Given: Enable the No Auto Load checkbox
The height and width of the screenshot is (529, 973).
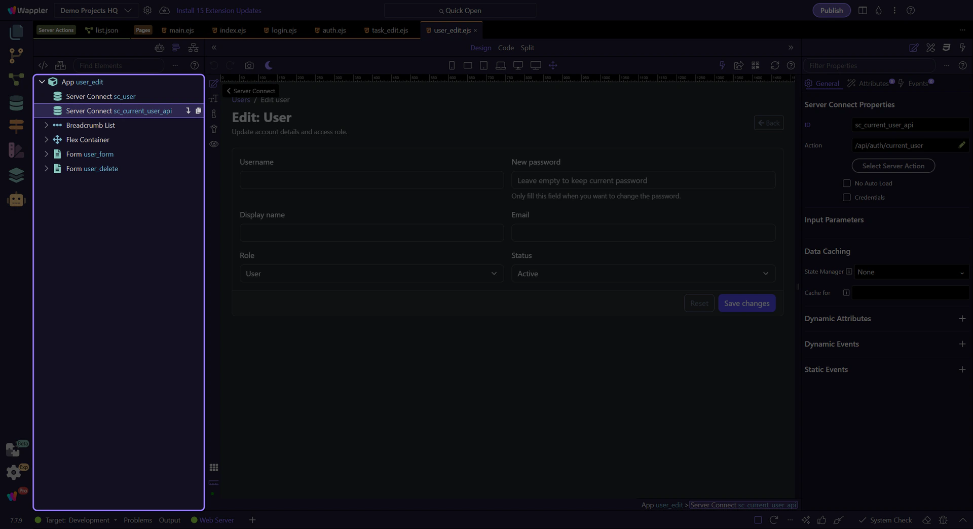Looking at the screenshot, I should [846, 183].
